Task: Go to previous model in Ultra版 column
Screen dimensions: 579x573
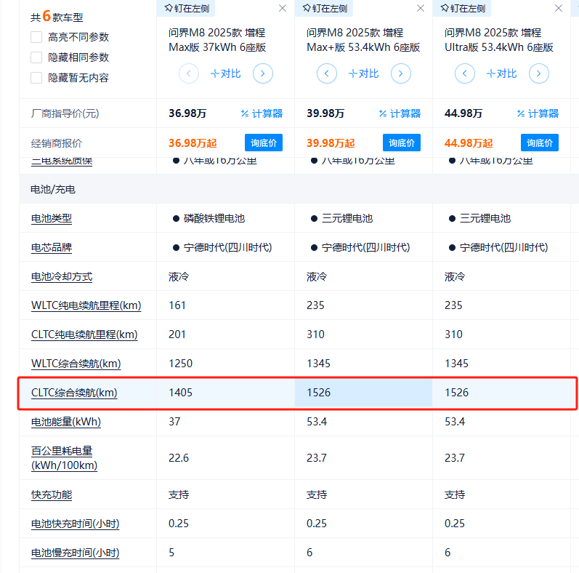Action: (x=465, y=73)
